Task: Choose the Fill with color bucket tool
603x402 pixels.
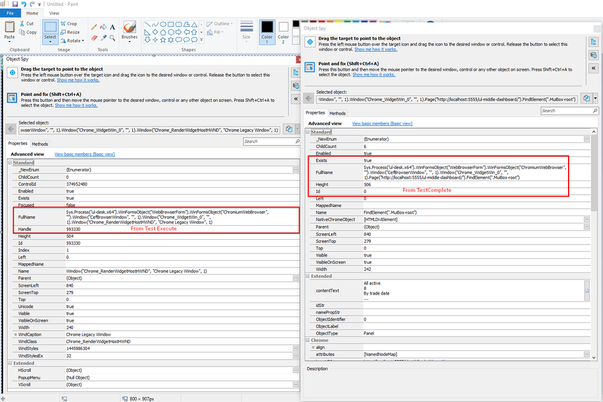Action: tap(103, 27)
